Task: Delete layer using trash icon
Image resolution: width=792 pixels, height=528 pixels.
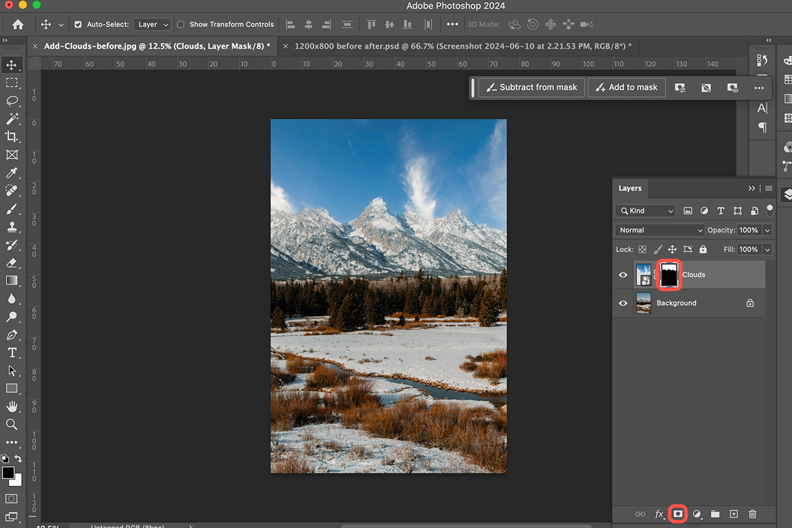Action: pyautogui.click(x=752, y=513)
